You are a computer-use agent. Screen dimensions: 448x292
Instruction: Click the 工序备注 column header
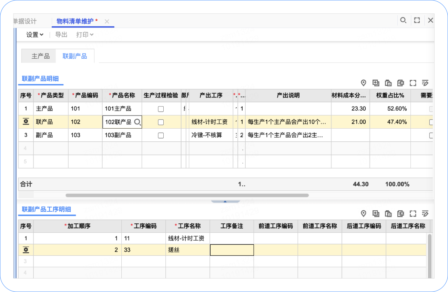point(232,226)
